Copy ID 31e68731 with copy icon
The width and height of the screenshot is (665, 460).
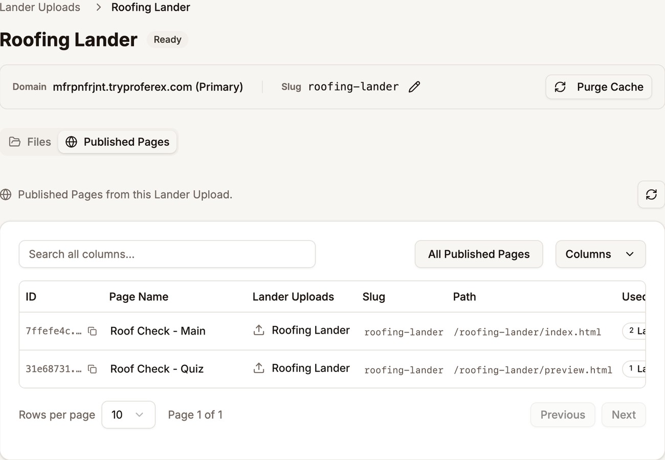point(93,369)
